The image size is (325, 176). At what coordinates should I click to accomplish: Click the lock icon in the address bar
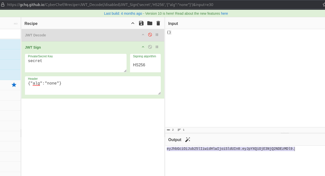click(x=3, y=4)
